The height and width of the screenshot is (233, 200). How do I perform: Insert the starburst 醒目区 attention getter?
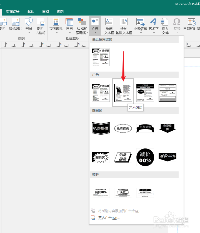[x=101, y=157]
